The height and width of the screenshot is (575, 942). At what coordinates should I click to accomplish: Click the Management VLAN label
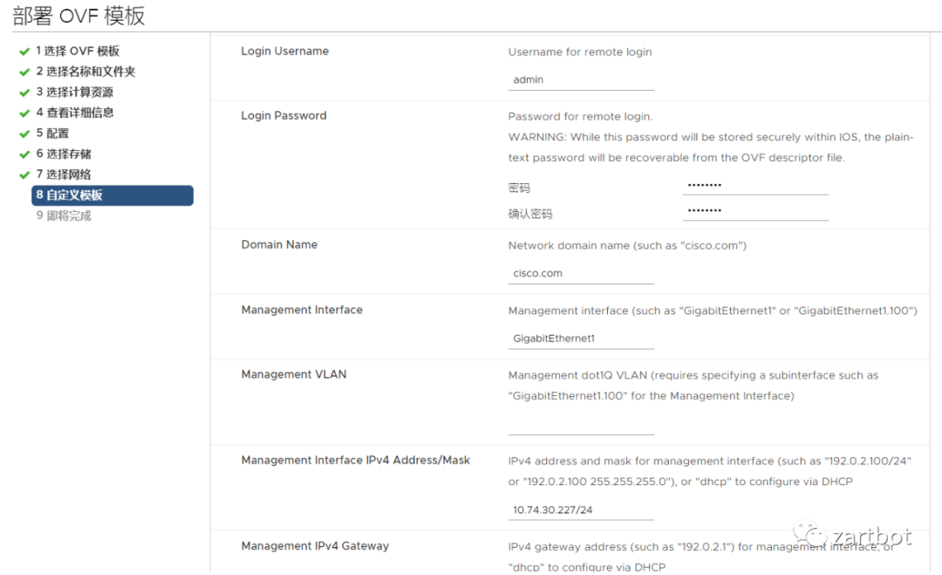(294, 374)
